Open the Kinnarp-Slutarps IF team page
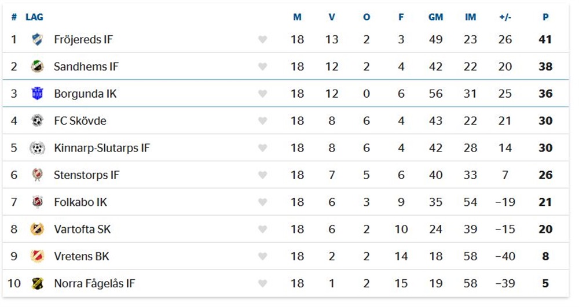This screenshot has width=579, height=307. [x=101, y=148]
